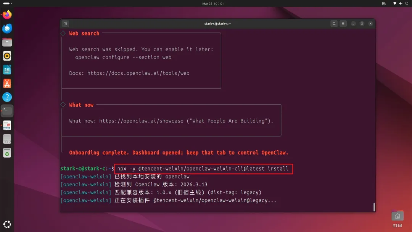This screenshot has height=232, width=412.
Task: Open the clock and calendar menu
Action: pos(213,3)
